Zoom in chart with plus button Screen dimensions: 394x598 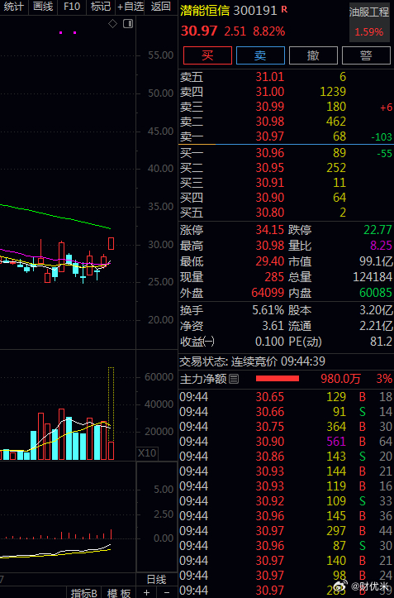pos(146,593)
